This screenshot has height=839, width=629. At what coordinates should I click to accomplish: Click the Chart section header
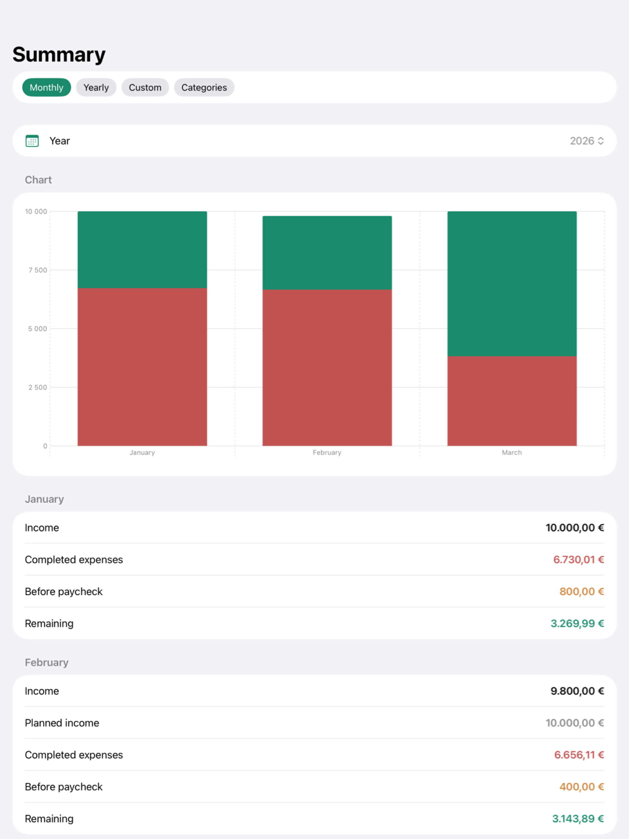coord(38,180)
